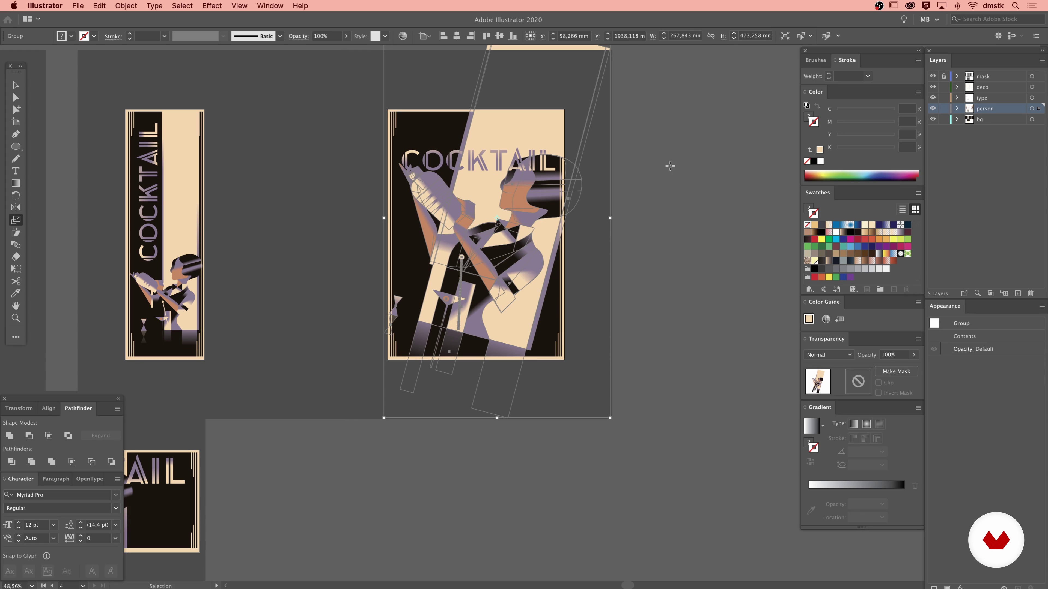This screenshot has width=1048, height=589.
Task: Switch to the Brushes tab
Action: (816, 60)
